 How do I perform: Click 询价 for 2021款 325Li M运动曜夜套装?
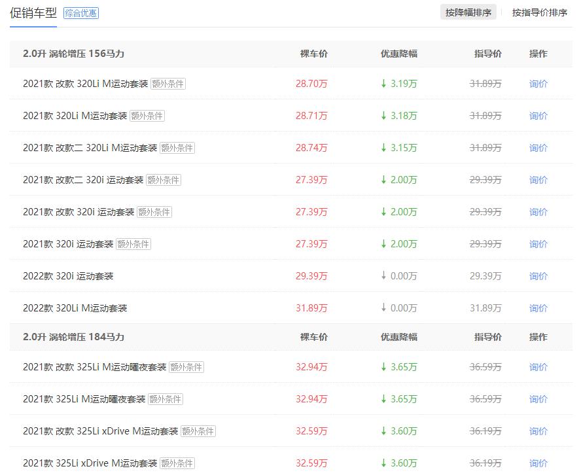(538, 399)
